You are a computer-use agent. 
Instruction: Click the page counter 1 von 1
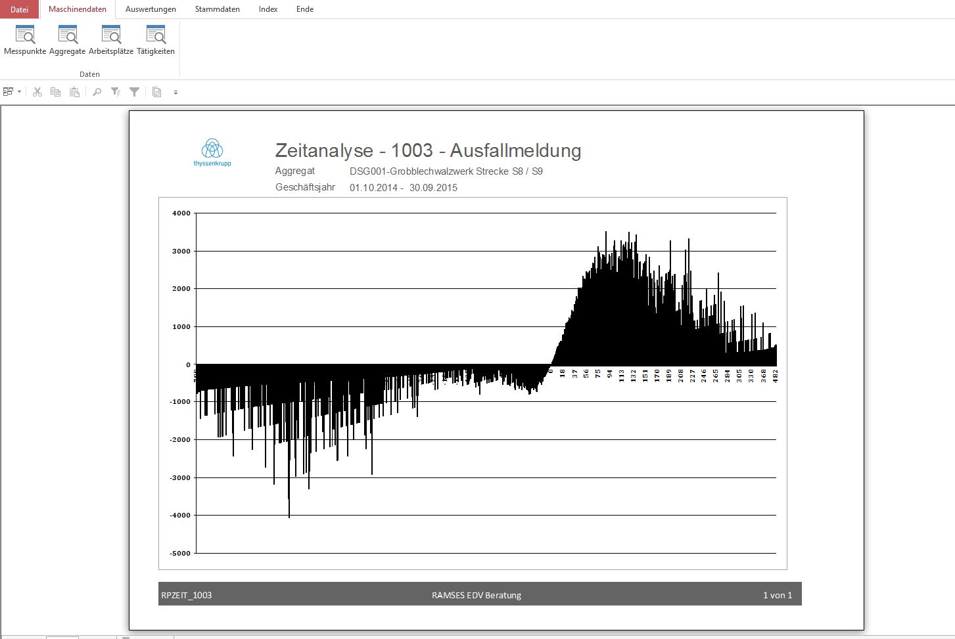pyautogui.click(x=778, y=595)
